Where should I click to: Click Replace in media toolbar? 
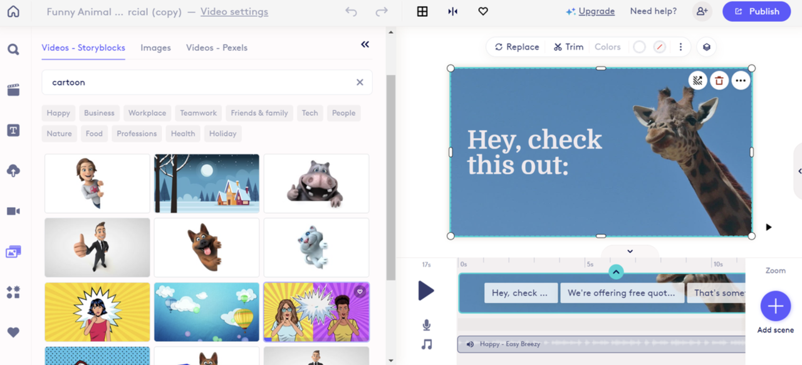(517, 47)
